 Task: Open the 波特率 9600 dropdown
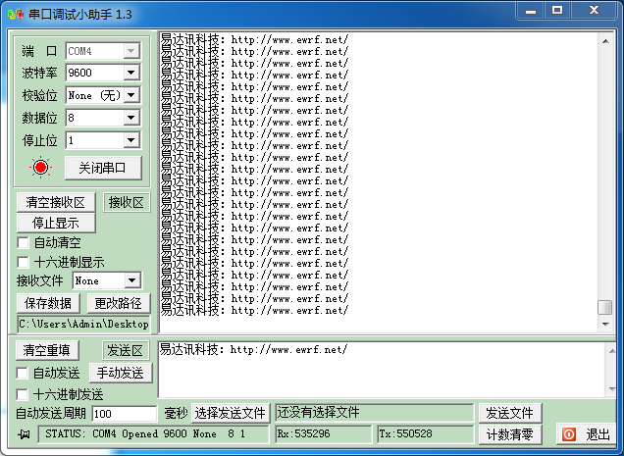pos(130,73)
